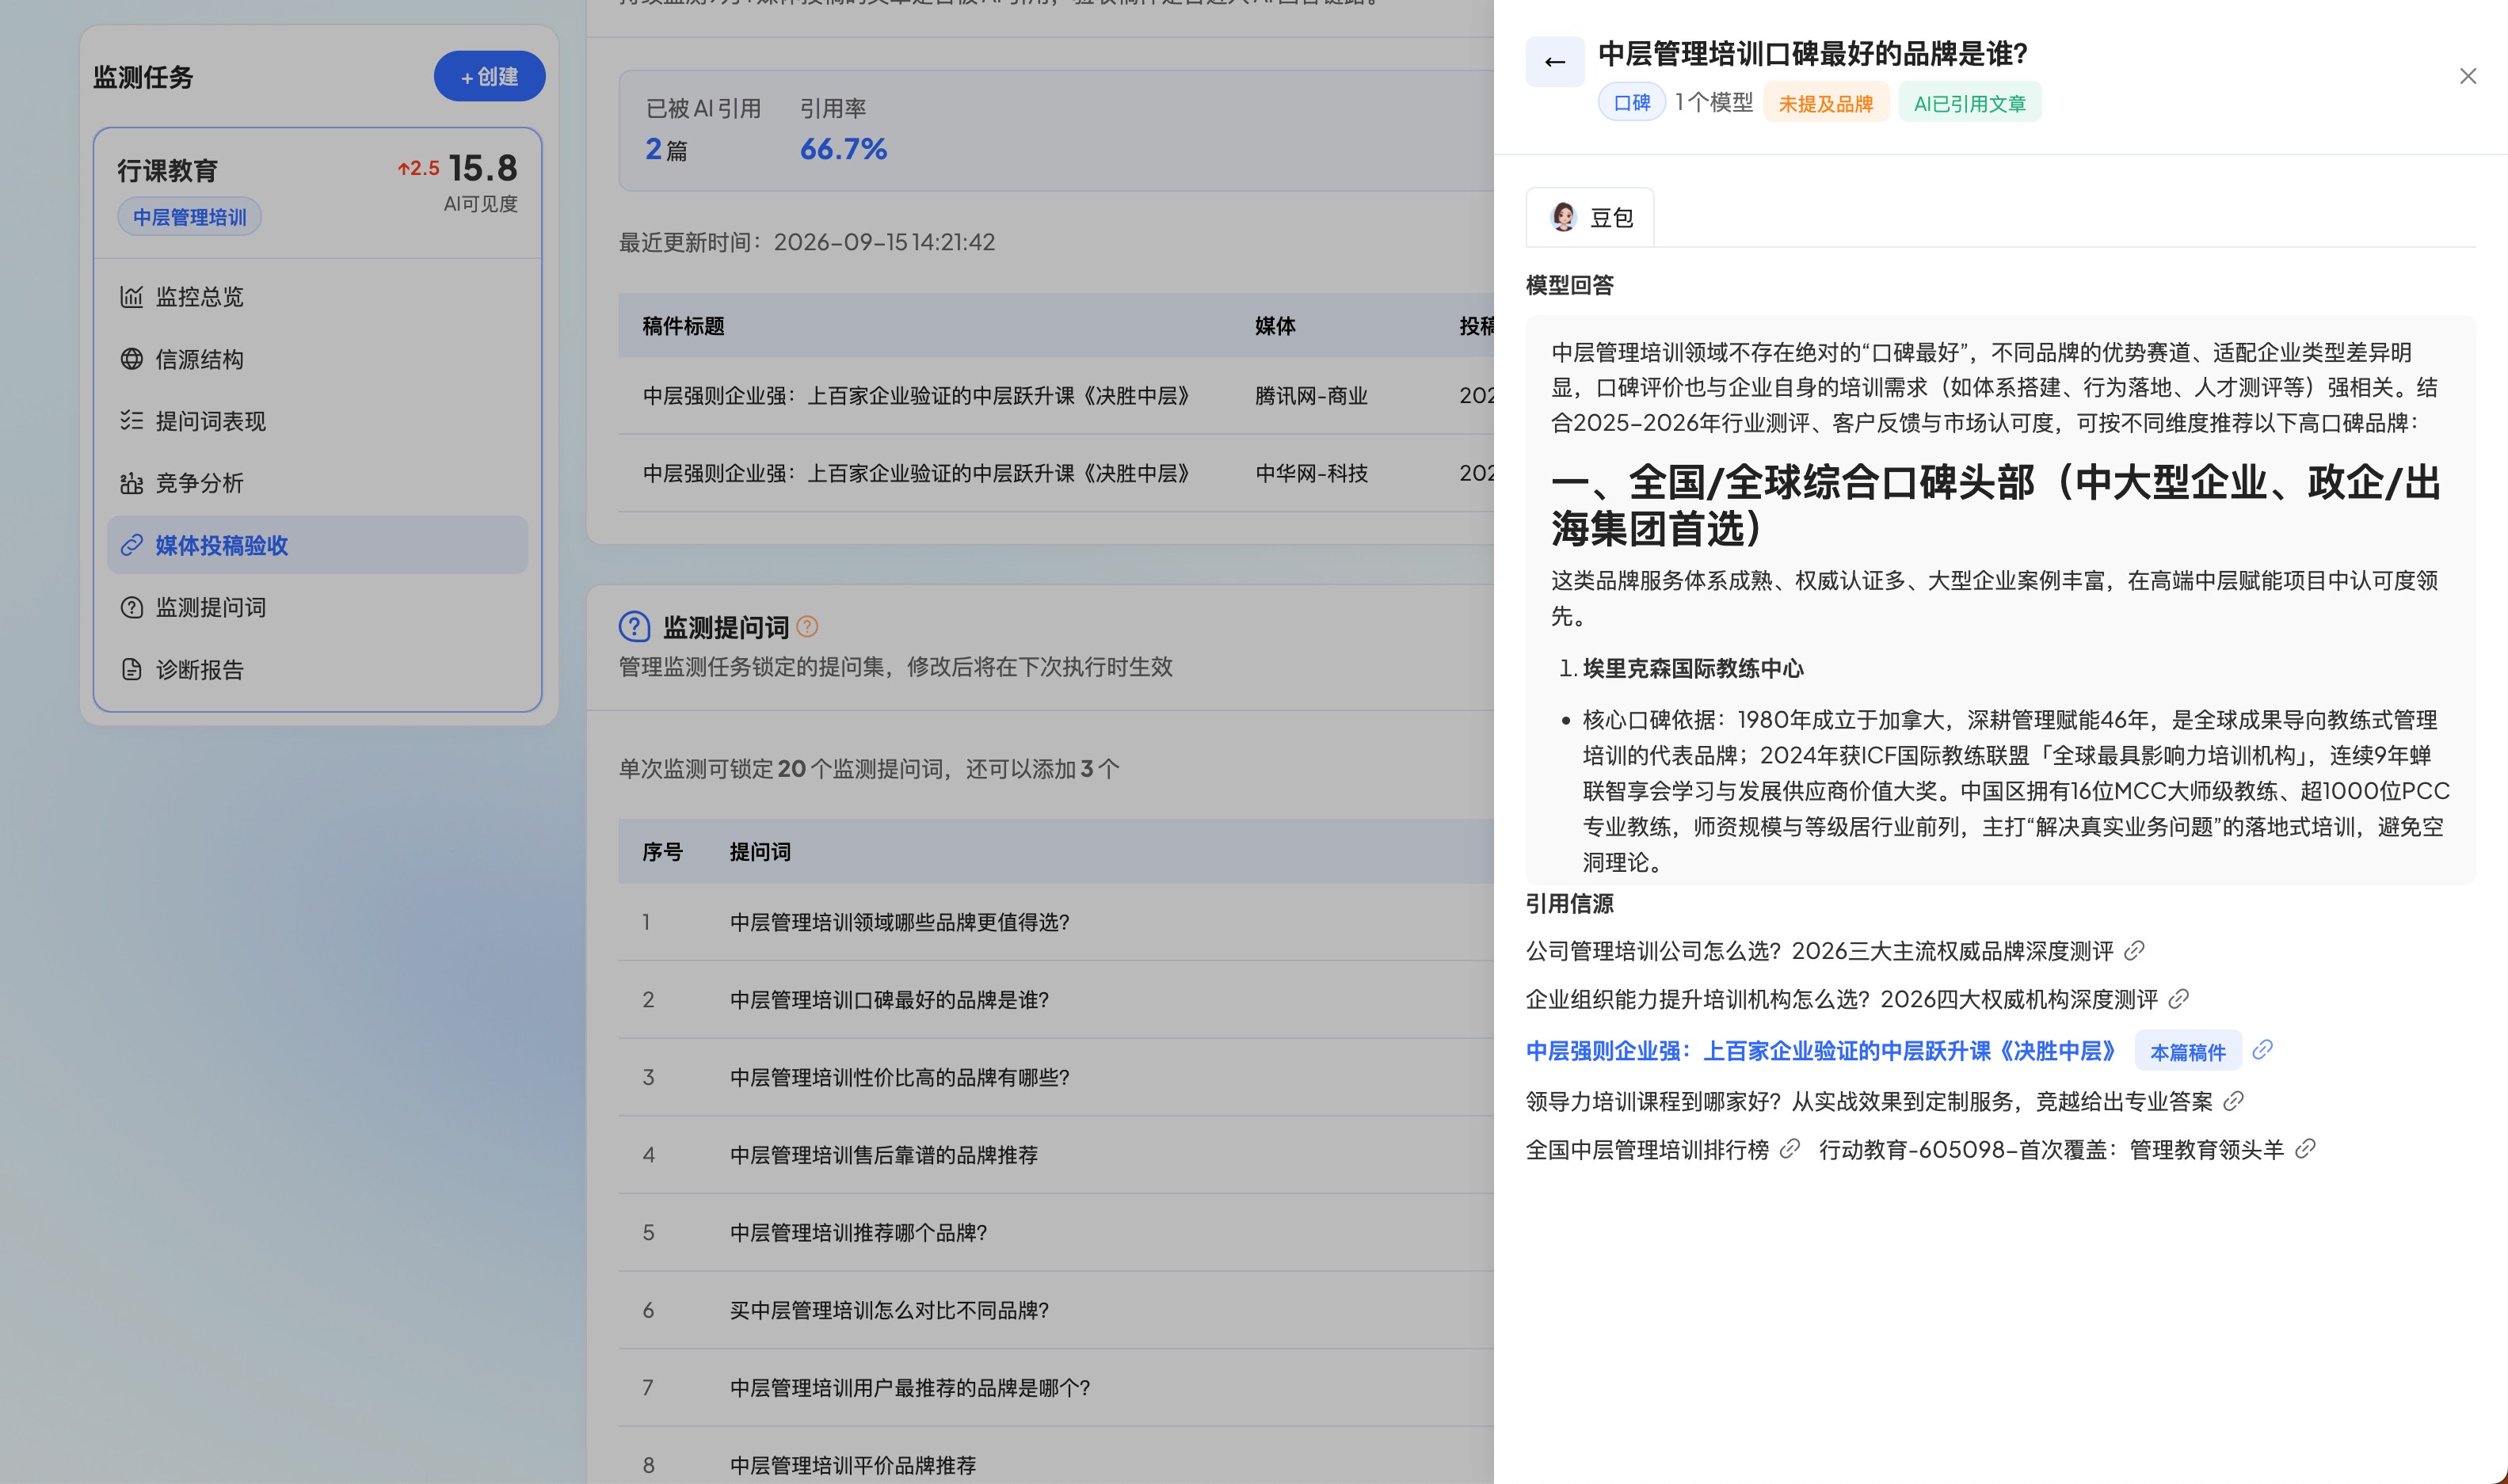Click the AI已引用文章 tag
The height and width of the screenshot is (1484, 2508).
click(1970, 103)
